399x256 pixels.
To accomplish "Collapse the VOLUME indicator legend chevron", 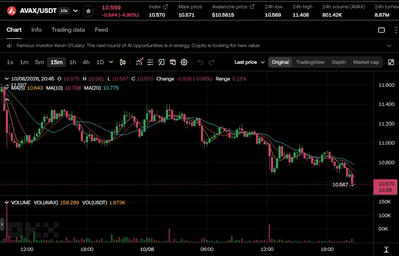I will (x=7, y=203).
